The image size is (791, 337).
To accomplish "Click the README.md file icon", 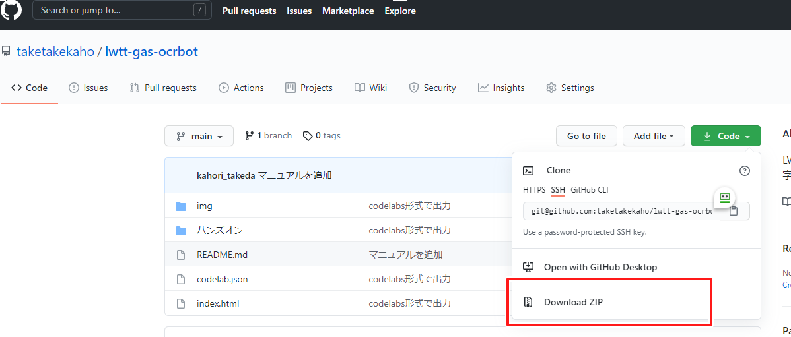I will point(181,255).
